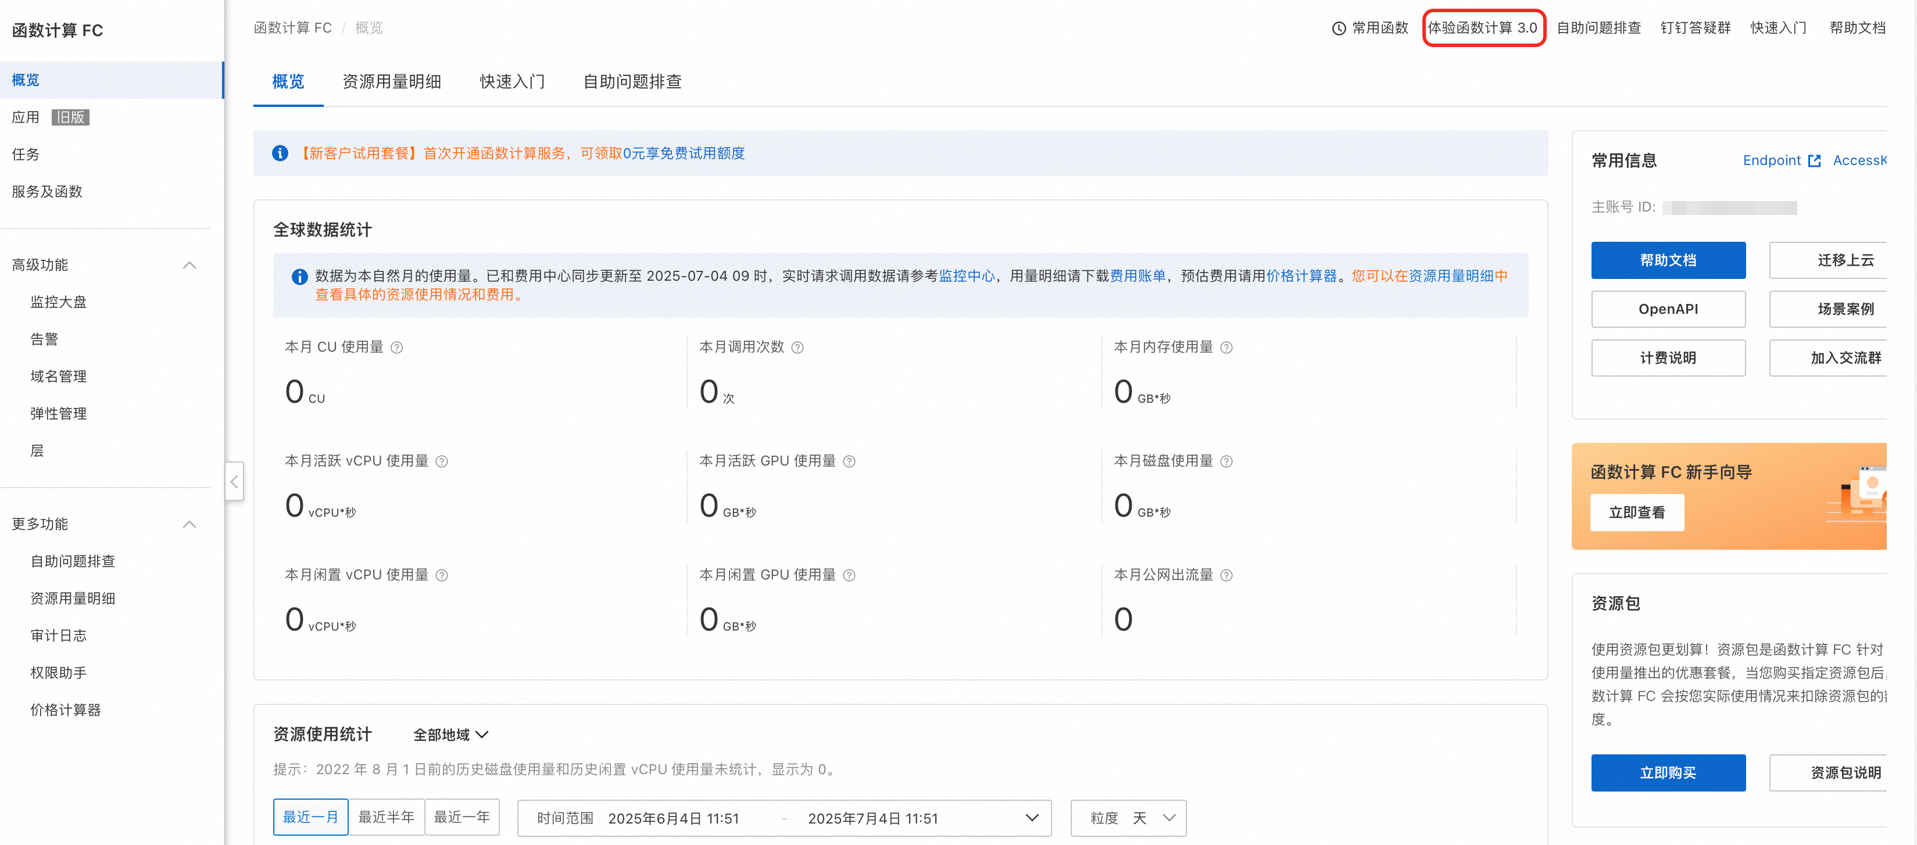Click help icon next to 本月 CU 使用量
This screenshot has width=1917, height=845.
pyautogui.click(x=396, y=348)
